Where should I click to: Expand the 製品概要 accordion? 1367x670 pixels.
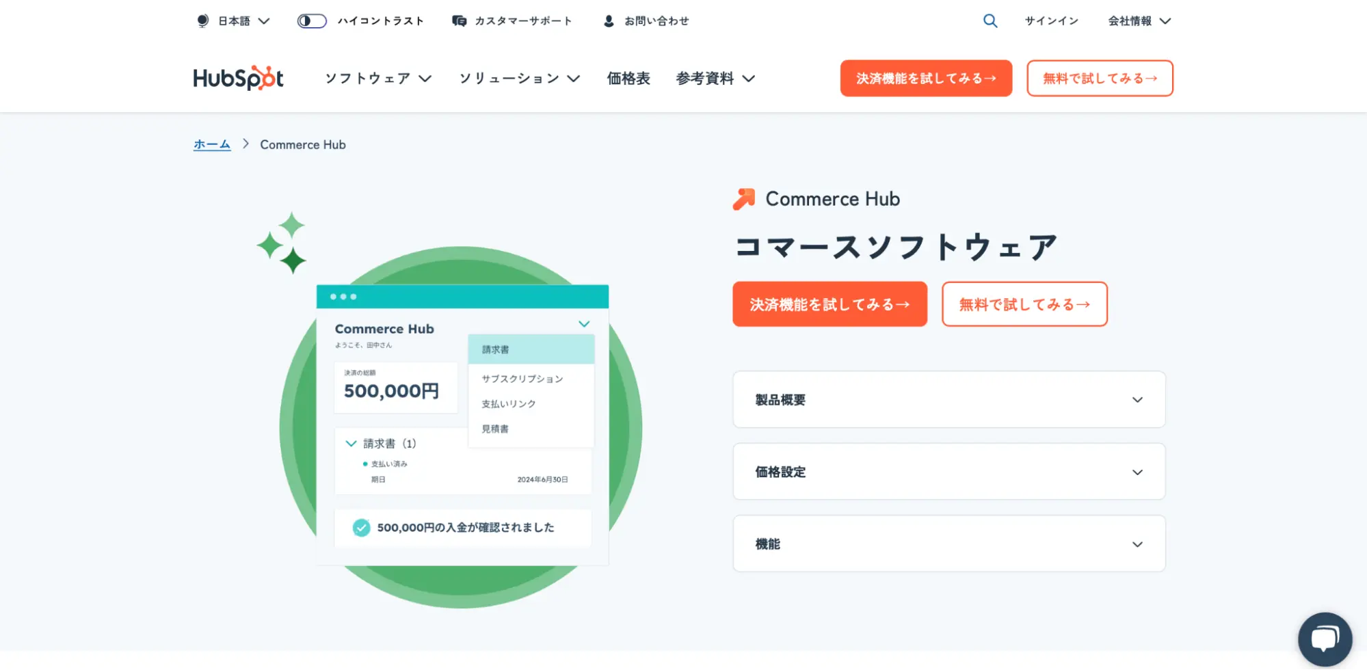point(949,399)
